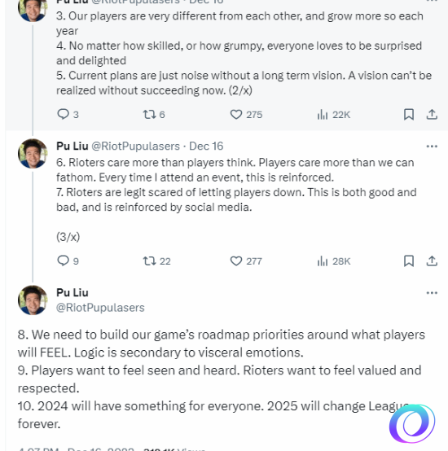Open the Pu Liu avatar on the main tweet

[33, 300]
